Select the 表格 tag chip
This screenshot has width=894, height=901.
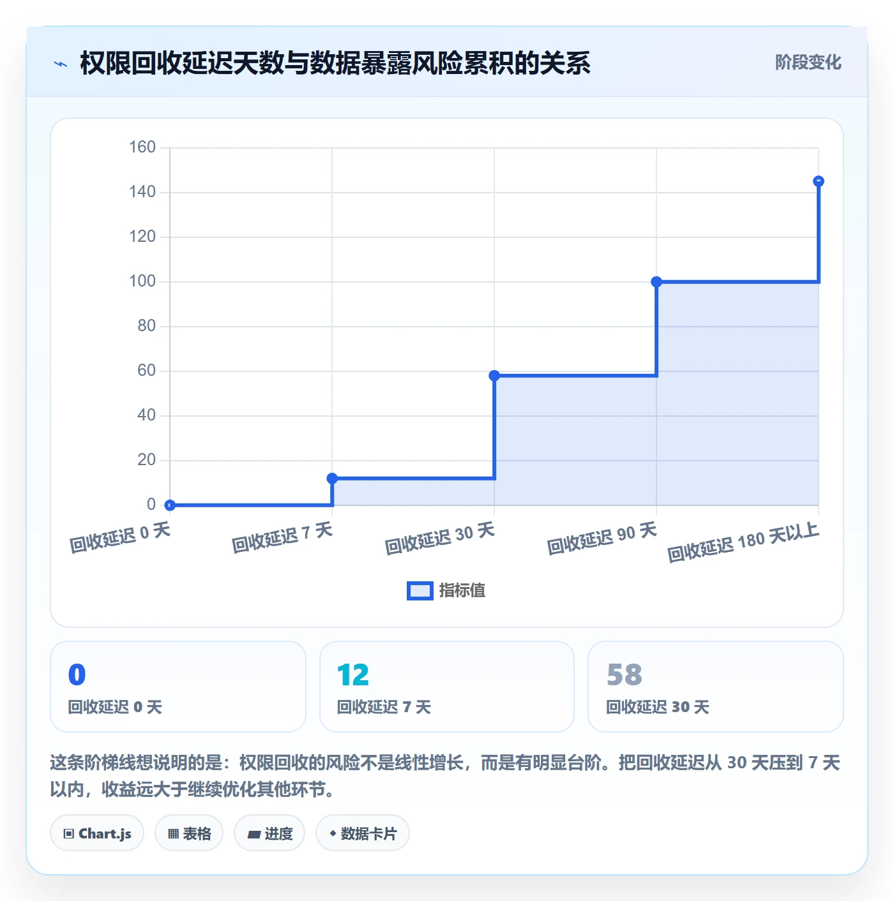coord(189,833)
